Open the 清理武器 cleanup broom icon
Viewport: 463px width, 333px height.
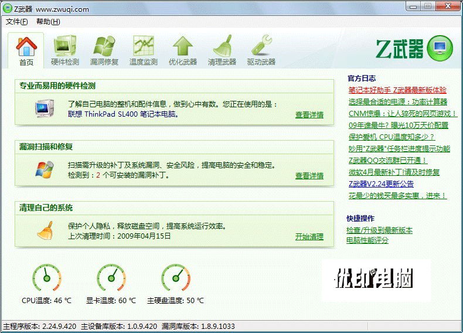tap(222, 46)
